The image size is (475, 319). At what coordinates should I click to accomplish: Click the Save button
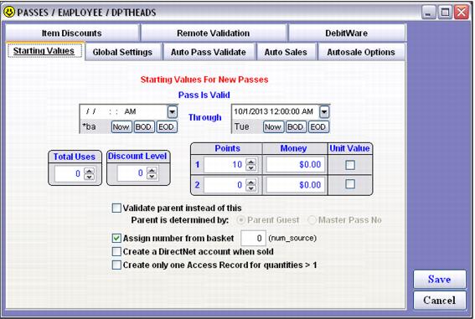pos(439,280)
